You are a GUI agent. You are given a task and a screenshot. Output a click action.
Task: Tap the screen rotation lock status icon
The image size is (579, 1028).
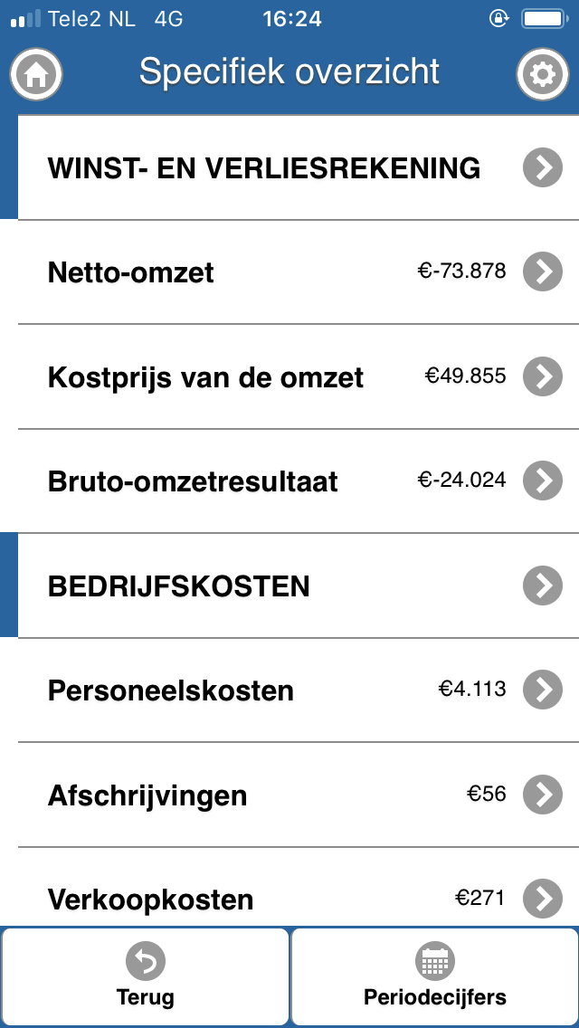coord(499,18)
